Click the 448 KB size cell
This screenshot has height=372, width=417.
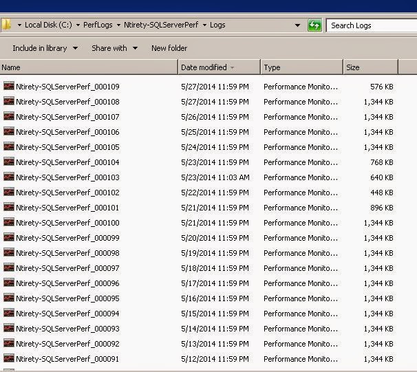382,193
